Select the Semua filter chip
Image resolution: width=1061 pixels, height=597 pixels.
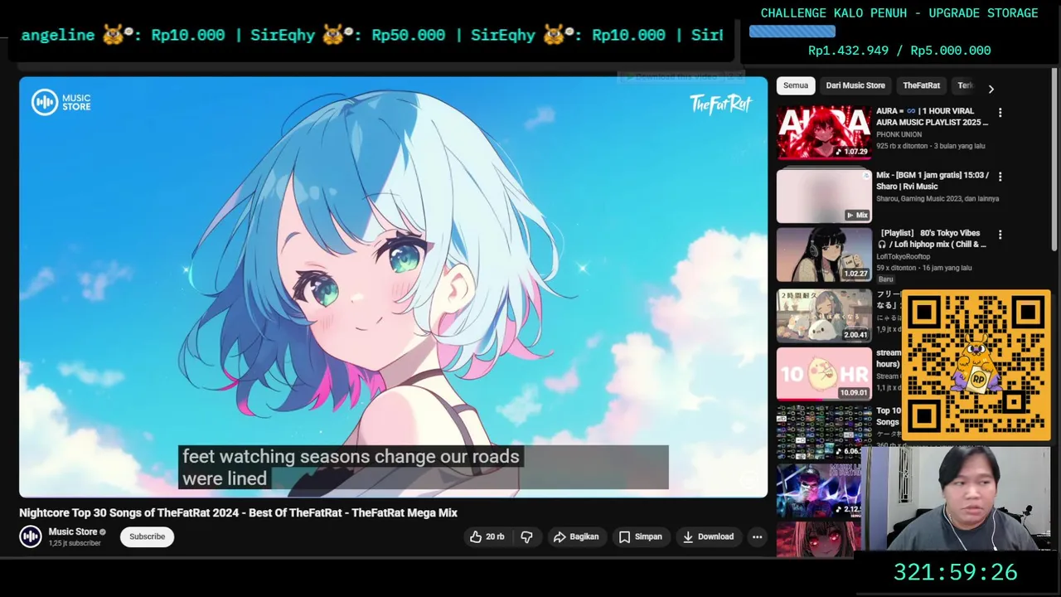(796, 85)
